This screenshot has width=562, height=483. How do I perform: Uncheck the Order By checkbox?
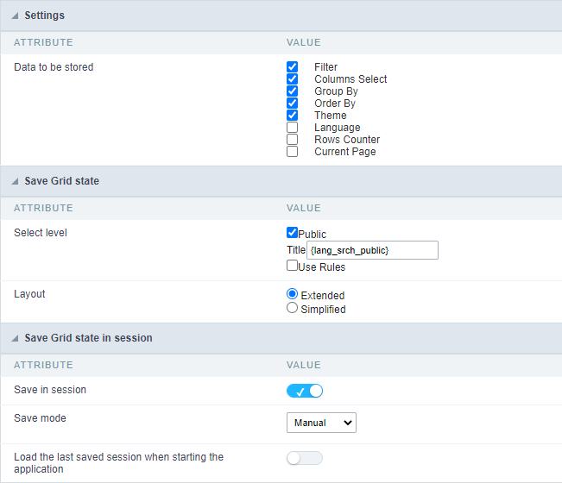point(293,103)
